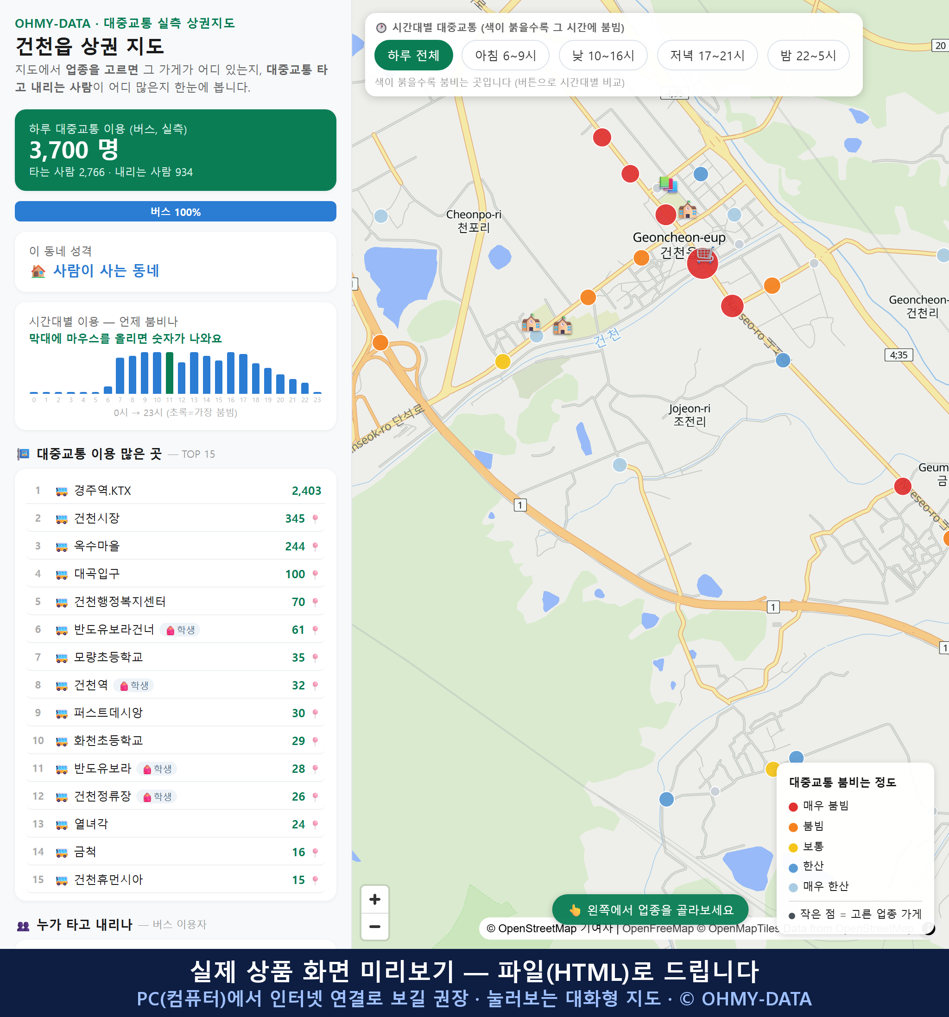The height and width of the screenshot is (1017, 949).
Task: Switch to the 아침 6~9시 time filter
Action: tap(505, 55)
